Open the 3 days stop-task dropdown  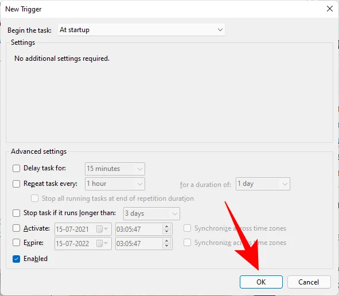coord(151,213)
